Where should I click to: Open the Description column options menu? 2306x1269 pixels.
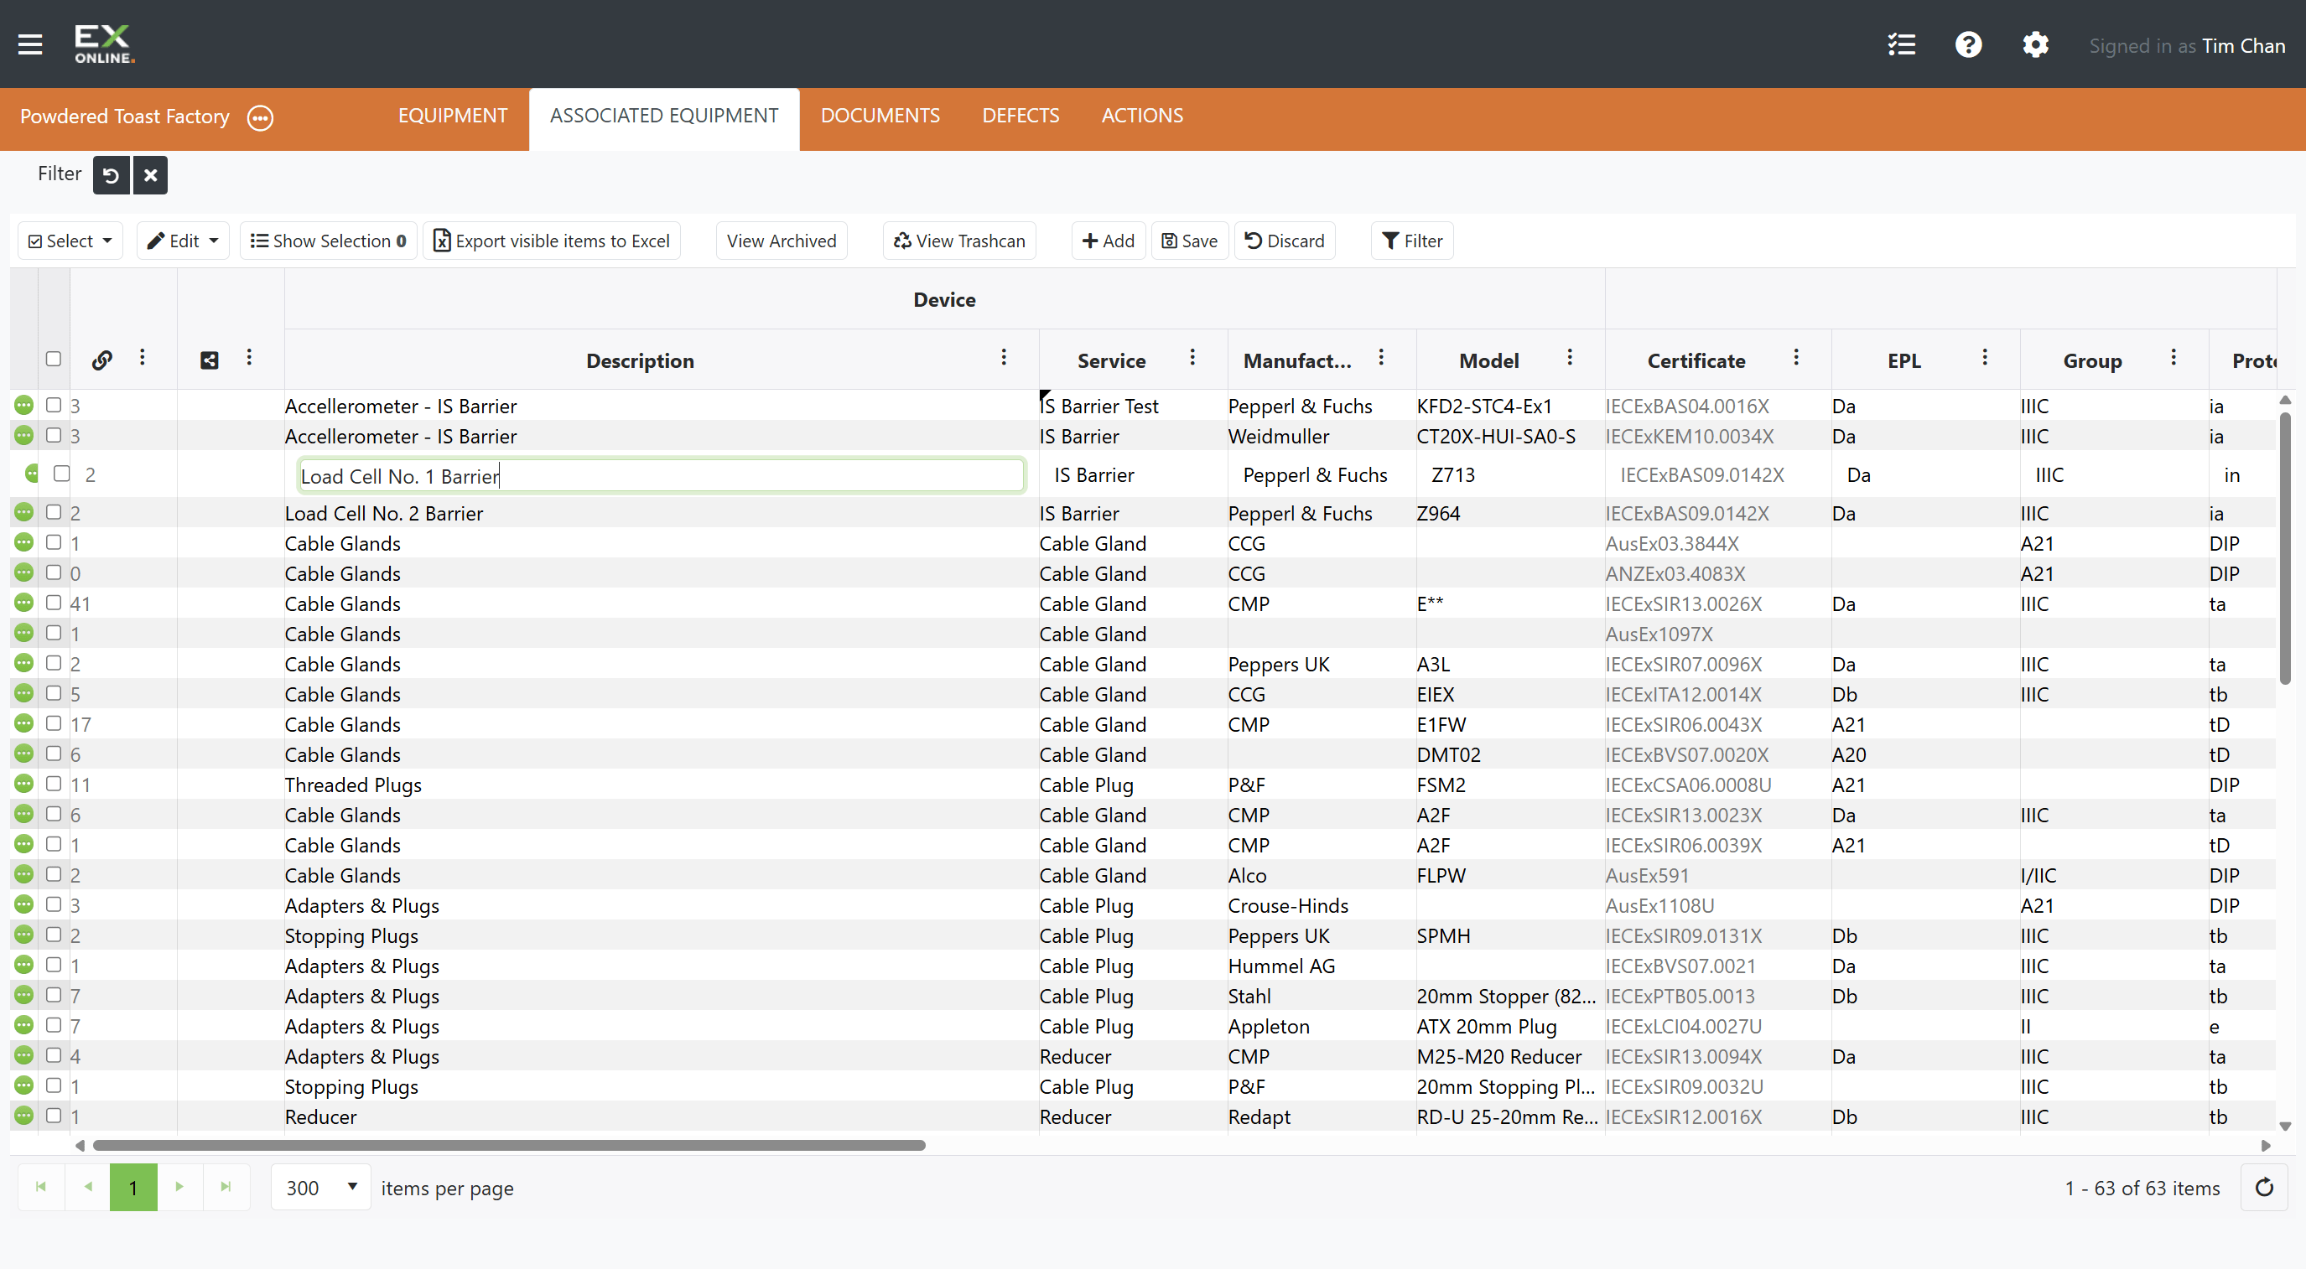click(x=1005, y=357)
